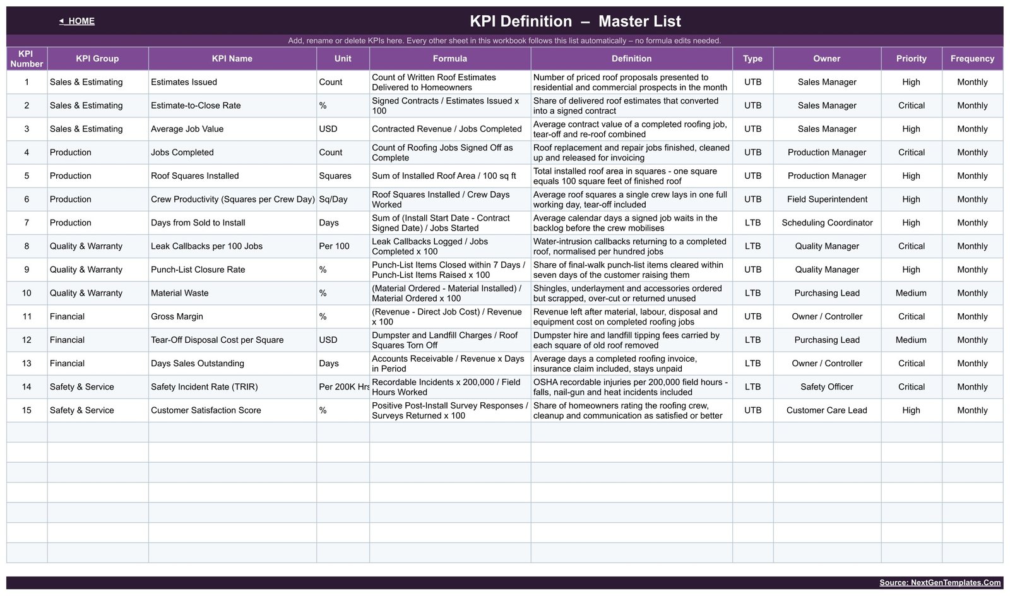Click the Medium priority of Material Waste
This screenshot has width=1010, height=596.
[912, 293]
